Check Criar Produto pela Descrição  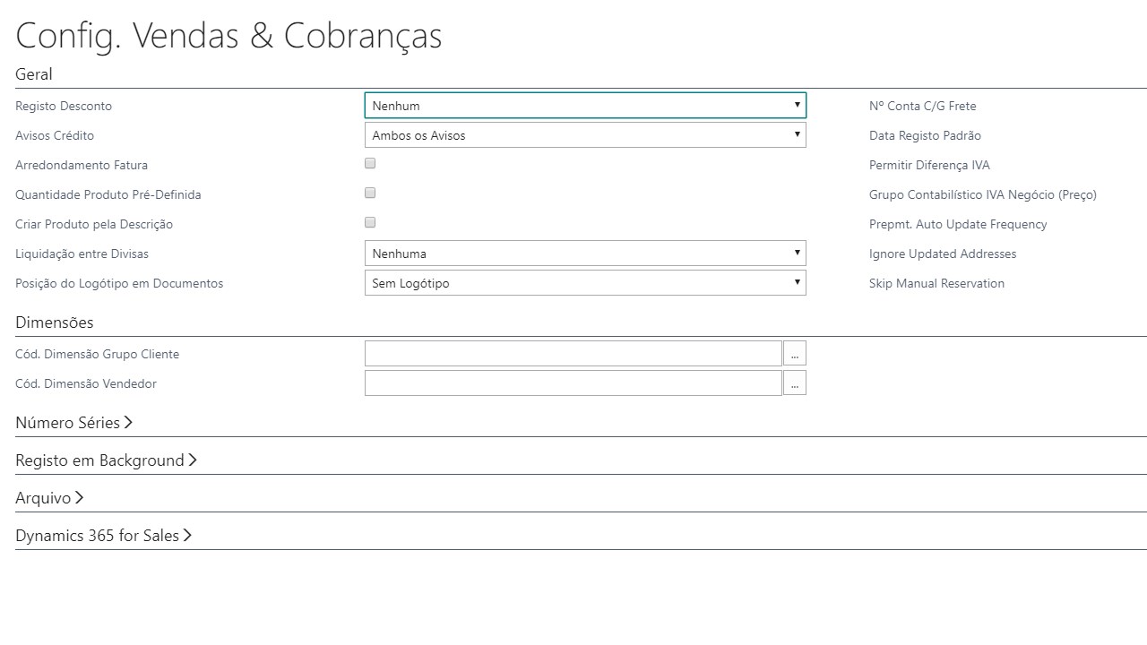370,223
